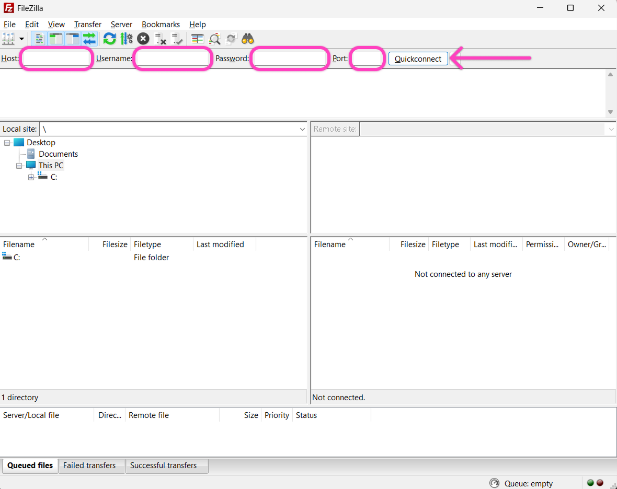Viewport: 617px width, 489px height.
Task: Select Desktop in local tree
Action: coord(41,142)
